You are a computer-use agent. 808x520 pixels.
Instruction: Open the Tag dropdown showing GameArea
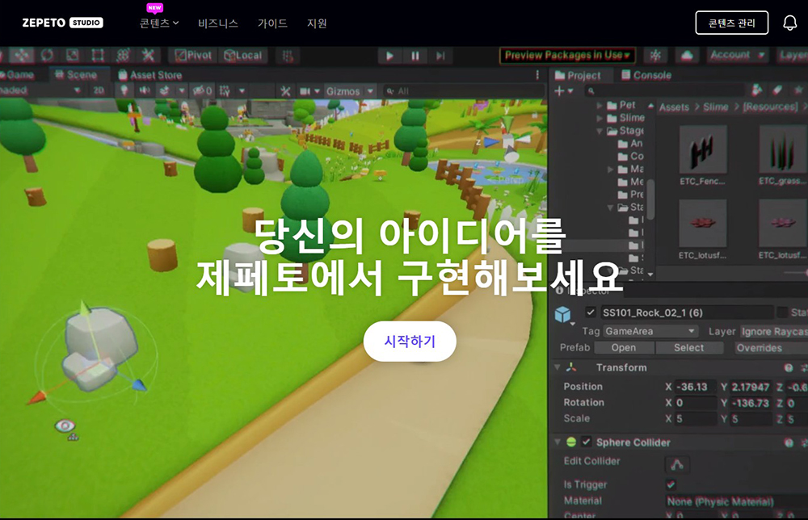click(650, 331)
